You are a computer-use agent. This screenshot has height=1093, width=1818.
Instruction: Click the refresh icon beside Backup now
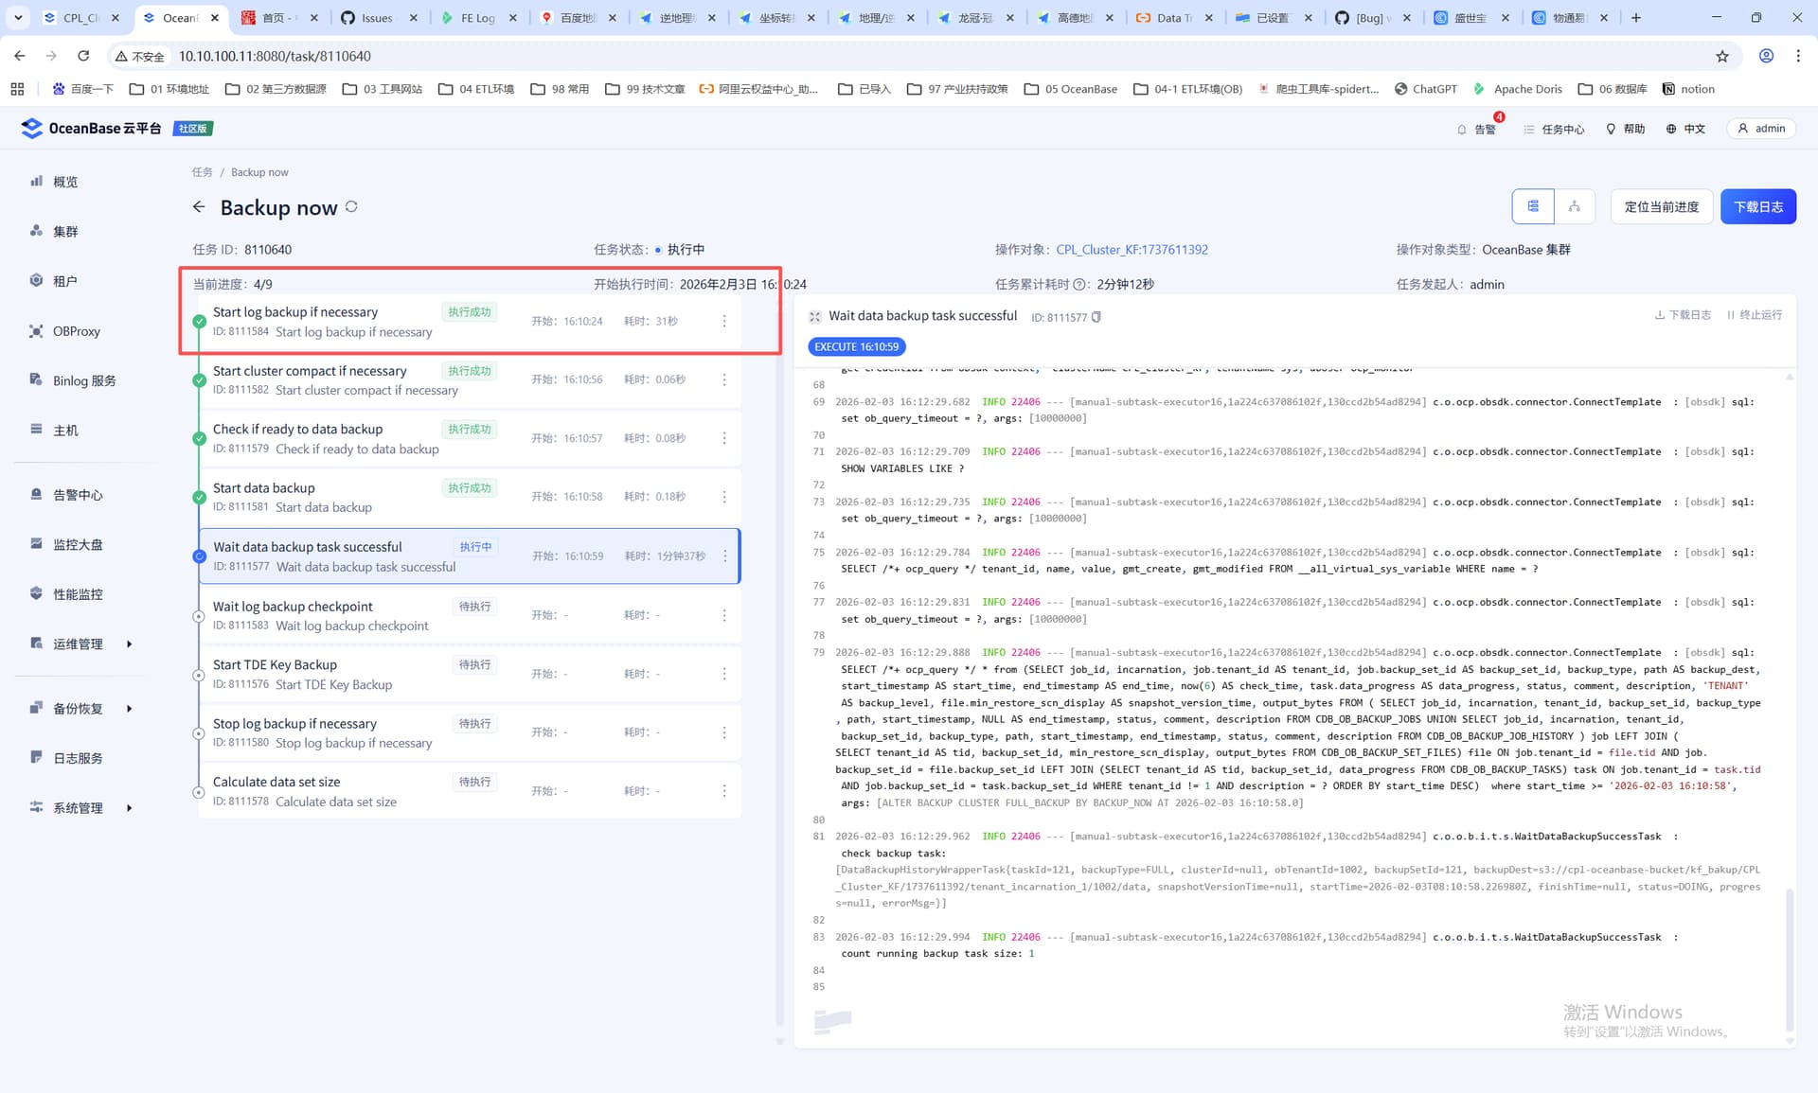coord(351,206)
